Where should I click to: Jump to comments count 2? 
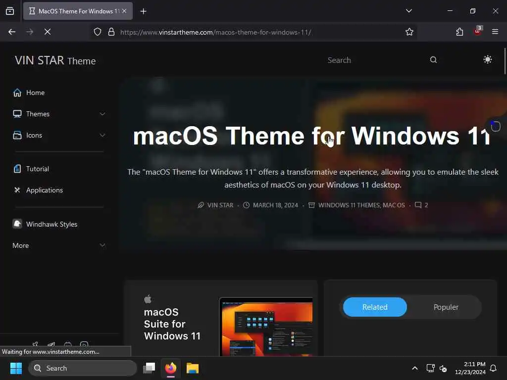pyautogui.click(x=426, y=205)
